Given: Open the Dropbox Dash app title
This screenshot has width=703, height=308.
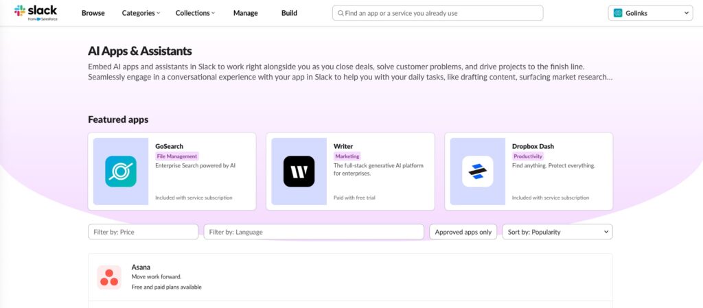Looking at the screenshot, I should point(533,146).
